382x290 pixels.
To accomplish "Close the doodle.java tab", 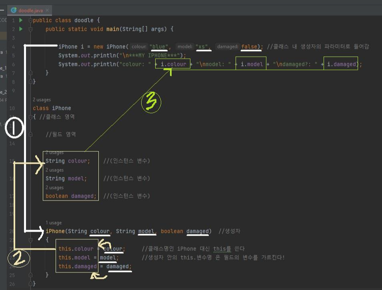I will click(x=47, y=10).
